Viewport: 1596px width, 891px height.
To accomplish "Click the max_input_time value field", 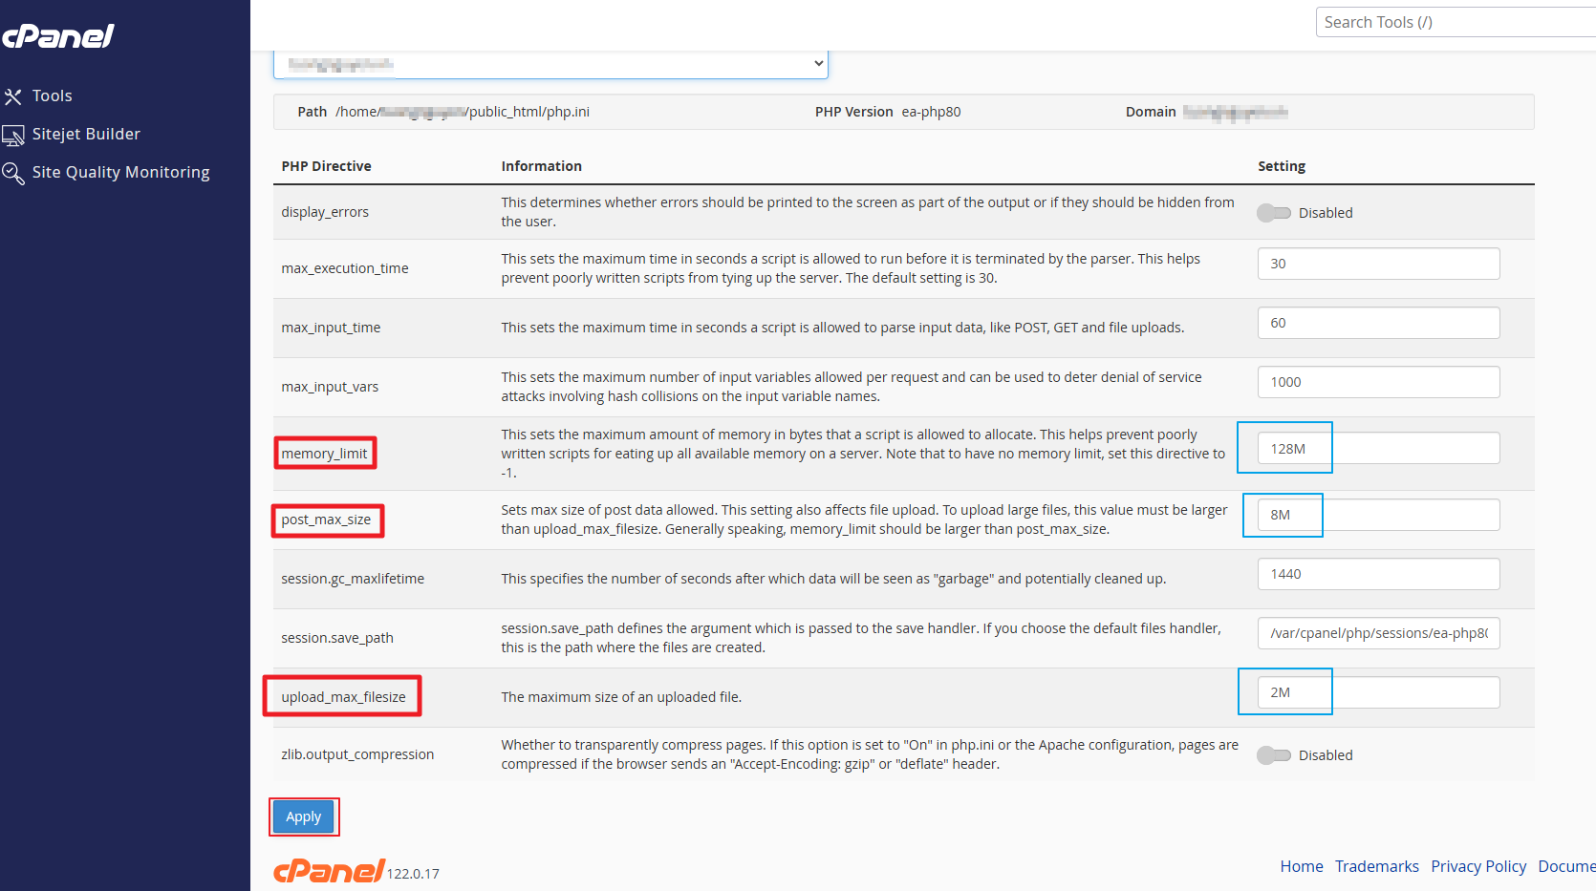I will (1378, 323).
